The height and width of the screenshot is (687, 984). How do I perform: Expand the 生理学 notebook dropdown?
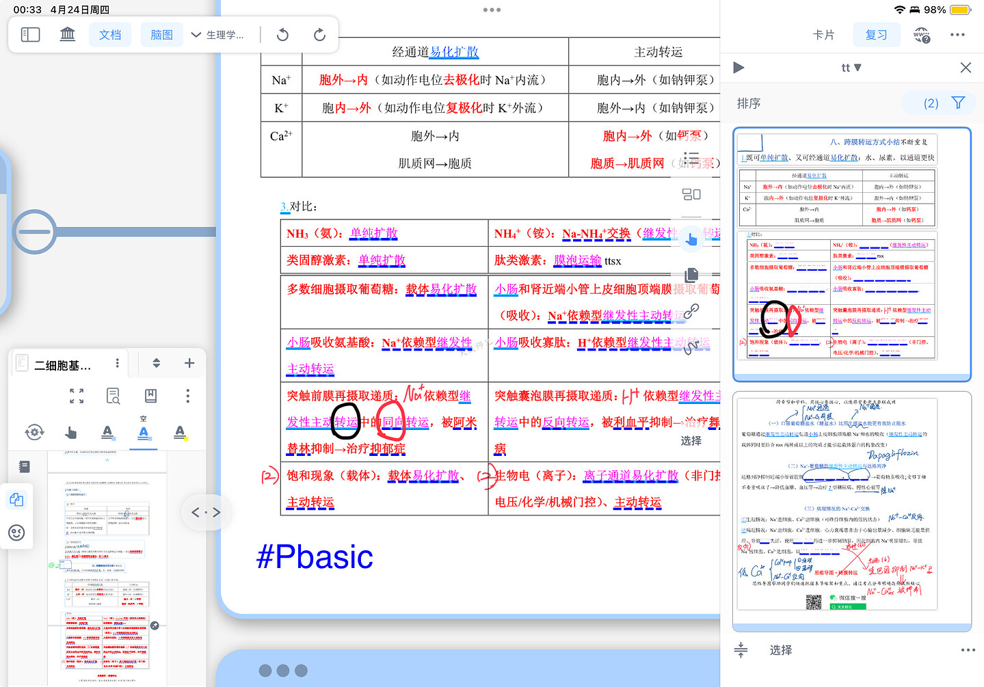click(217, 35)
